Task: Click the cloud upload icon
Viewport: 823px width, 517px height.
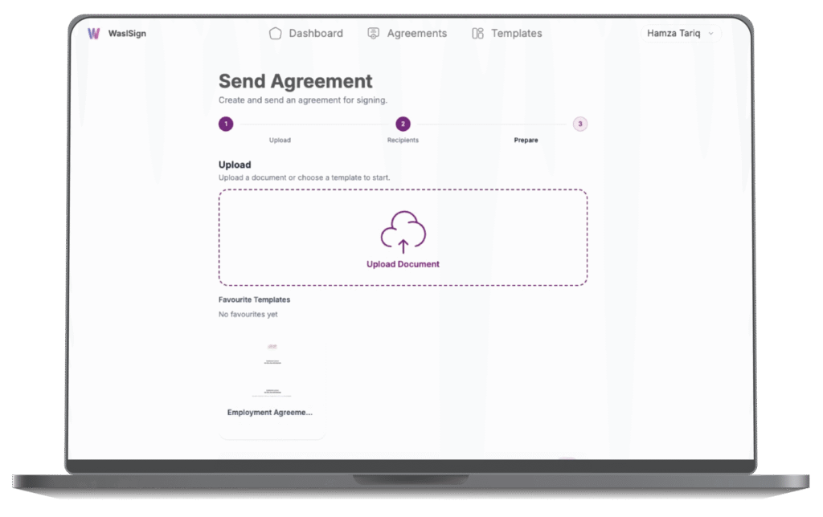Action: click(403, 233)
